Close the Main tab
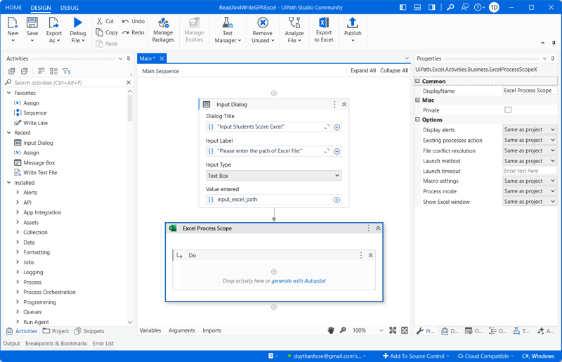 162,58
